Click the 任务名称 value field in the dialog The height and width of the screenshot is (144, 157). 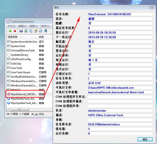pos(120,14)
